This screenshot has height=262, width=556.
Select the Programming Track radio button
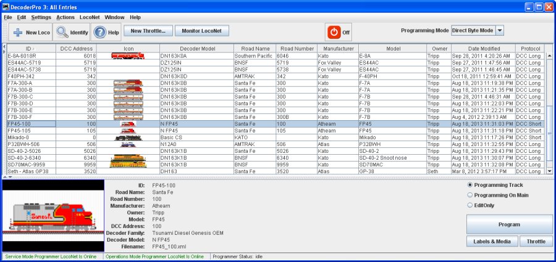pyautogui.click(x=470, y=185)
